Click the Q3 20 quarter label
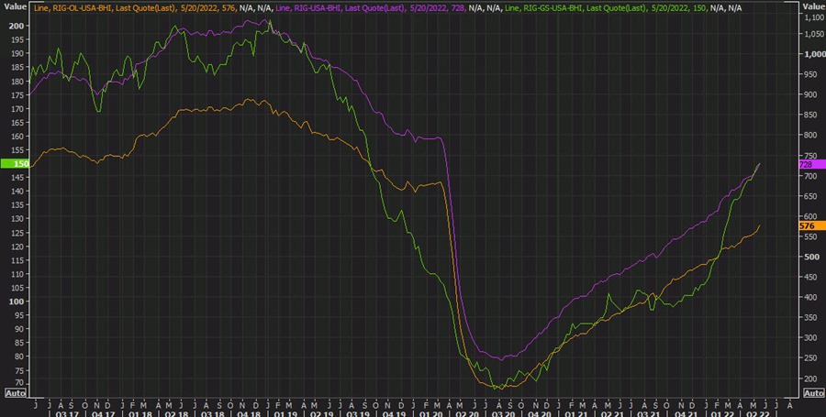This screenshot has height=417, width=826. 504,413
